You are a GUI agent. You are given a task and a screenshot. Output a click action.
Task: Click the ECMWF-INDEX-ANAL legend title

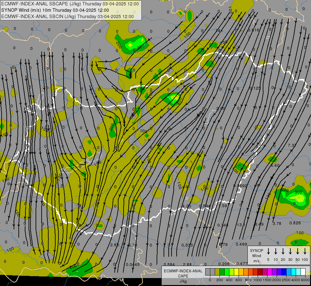pyautogui.click(x=183, y=271)
